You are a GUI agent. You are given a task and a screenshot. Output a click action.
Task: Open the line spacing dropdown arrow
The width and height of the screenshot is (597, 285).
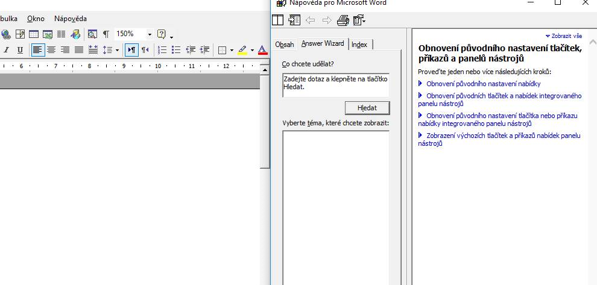(117, 50)
